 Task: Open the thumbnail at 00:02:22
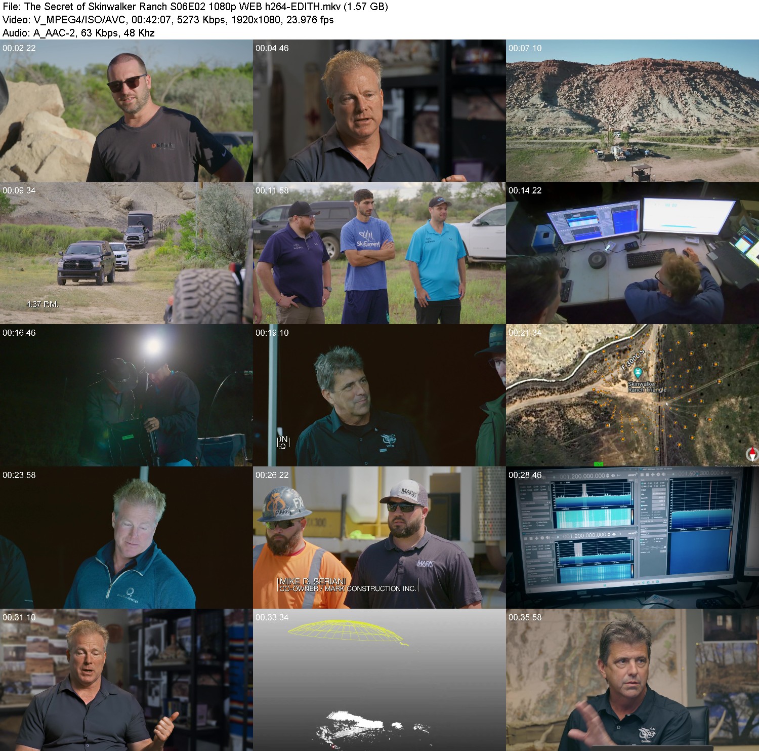pos(126,111)
